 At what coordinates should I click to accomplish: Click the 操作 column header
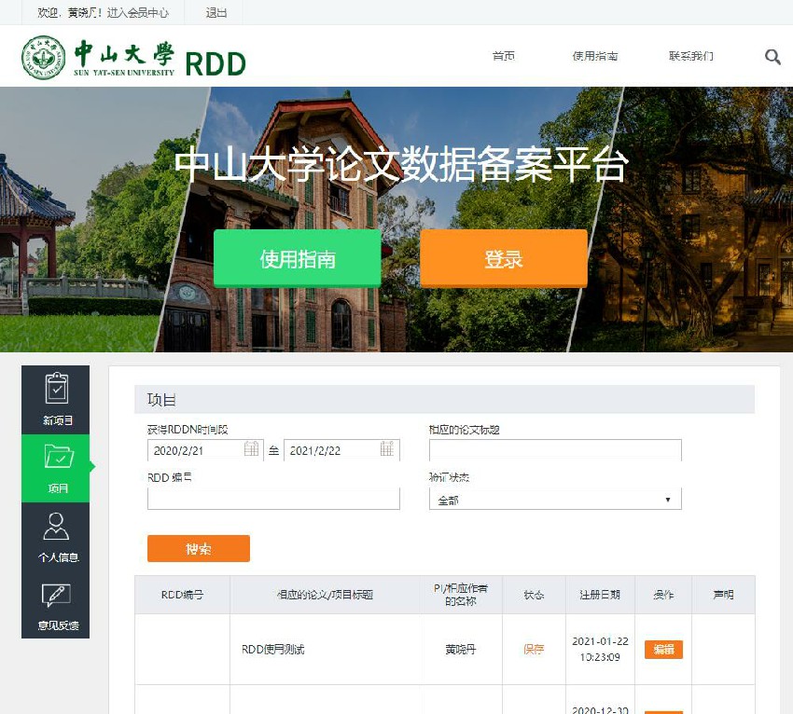pos(663,595)
